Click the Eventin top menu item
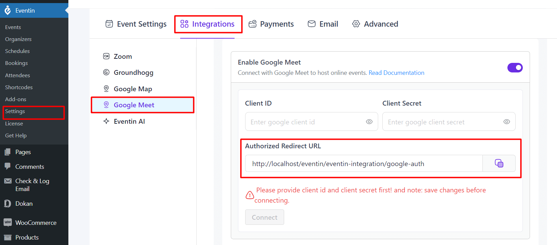 pyautogui.click(x=34, y=11)
